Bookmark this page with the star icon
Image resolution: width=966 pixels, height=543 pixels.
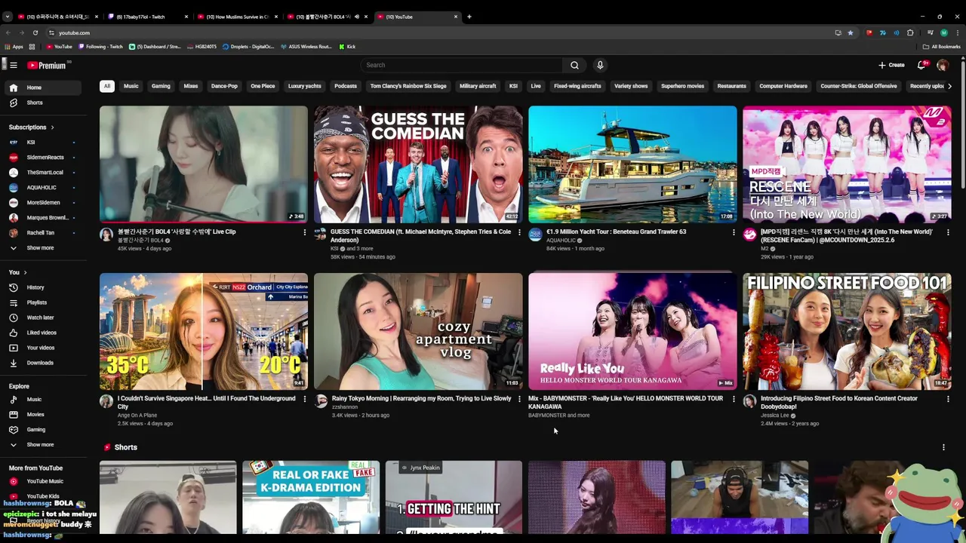(851, 32)
